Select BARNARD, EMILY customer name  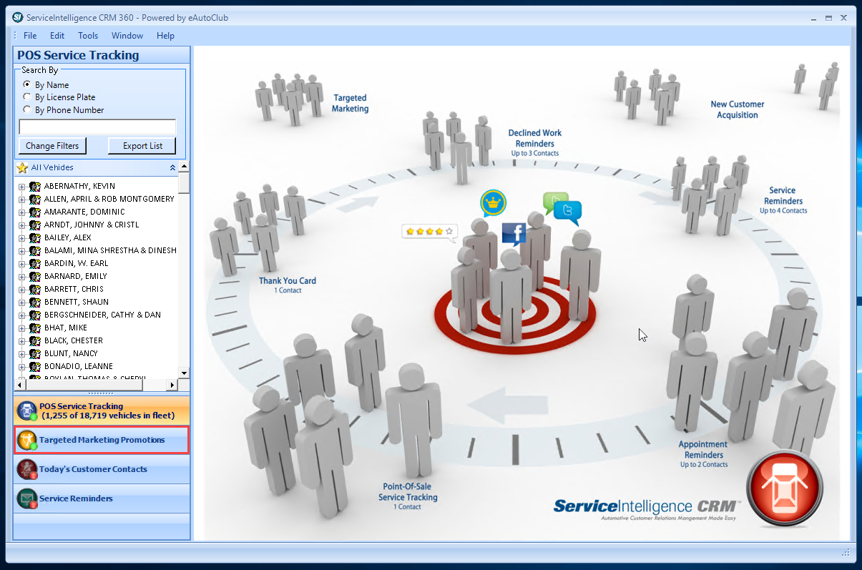76,276
